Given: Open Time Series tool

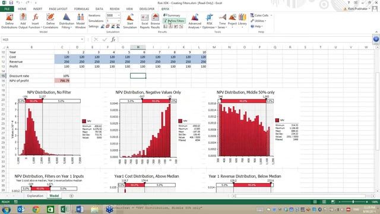Looking at the screenshot, I should tap(222, 21).
